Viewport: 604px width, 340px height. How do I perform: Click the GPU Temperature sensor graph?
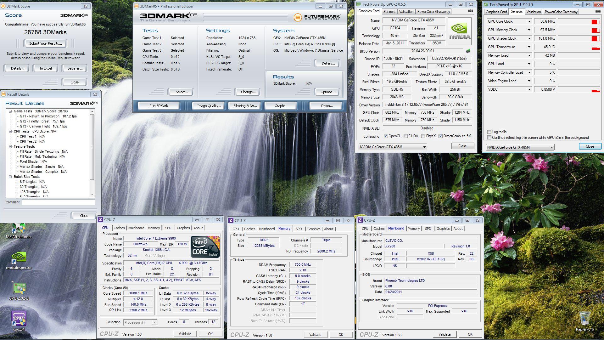click(x=579, y=47)
